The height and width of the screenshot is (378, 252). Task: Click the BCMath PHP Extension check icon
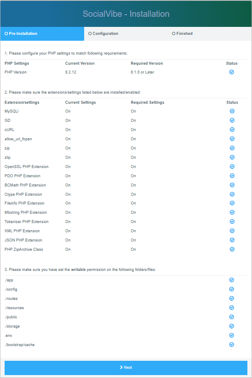232,185
